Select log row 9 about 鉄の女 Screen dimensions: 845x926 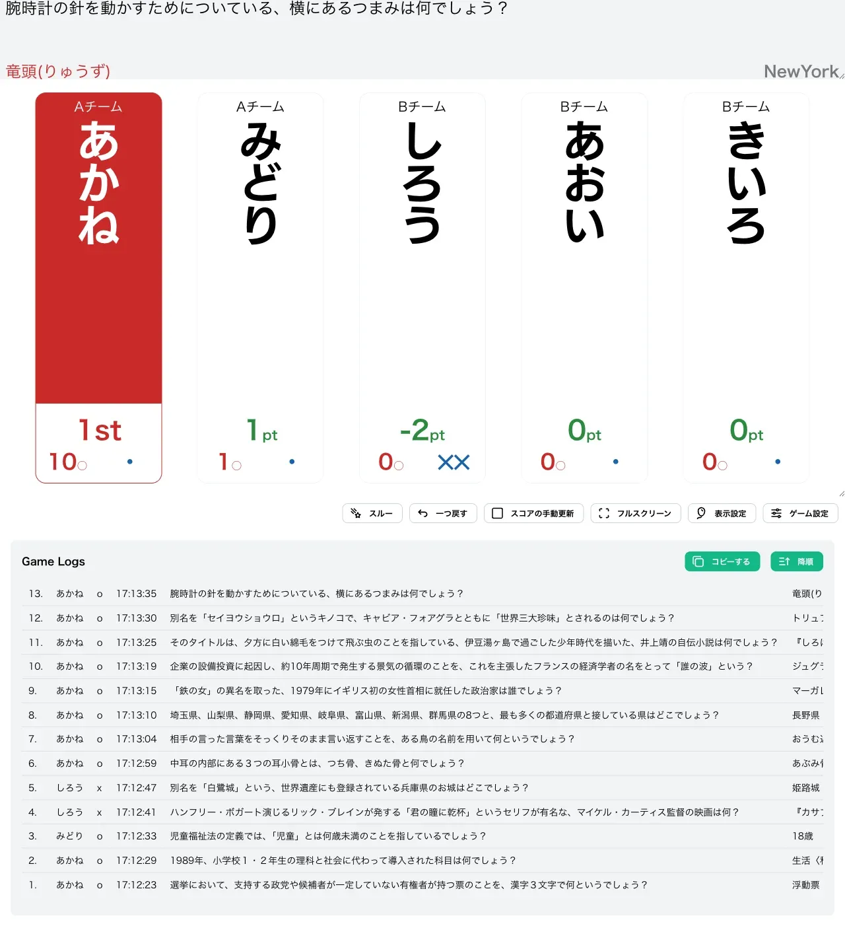(x=422, y=691)
